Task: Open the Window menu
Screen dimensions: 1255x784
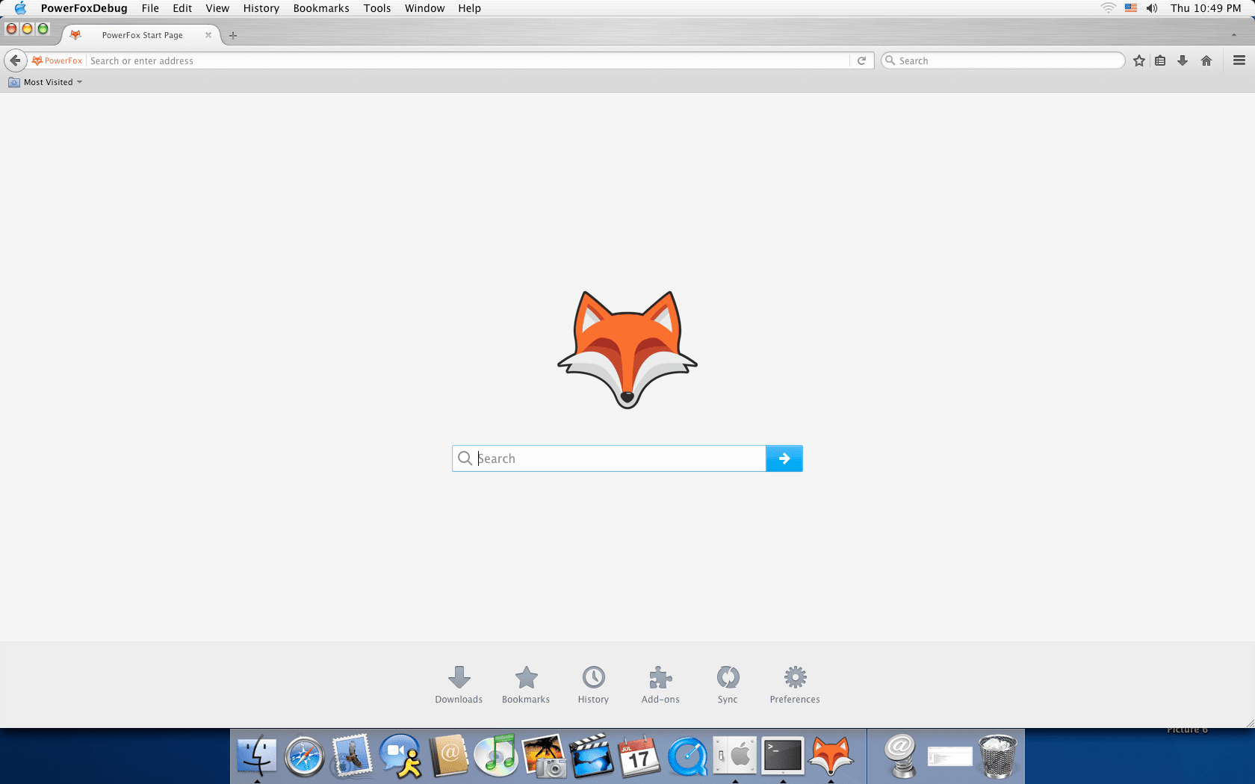Action: (424, 8)
